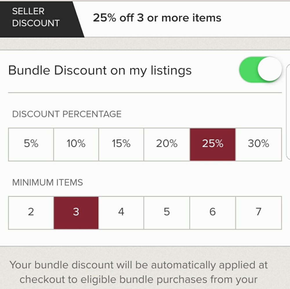Choose 5 as minimum items
This screenshot has height=289, width=290.
[x=167, y=212]
